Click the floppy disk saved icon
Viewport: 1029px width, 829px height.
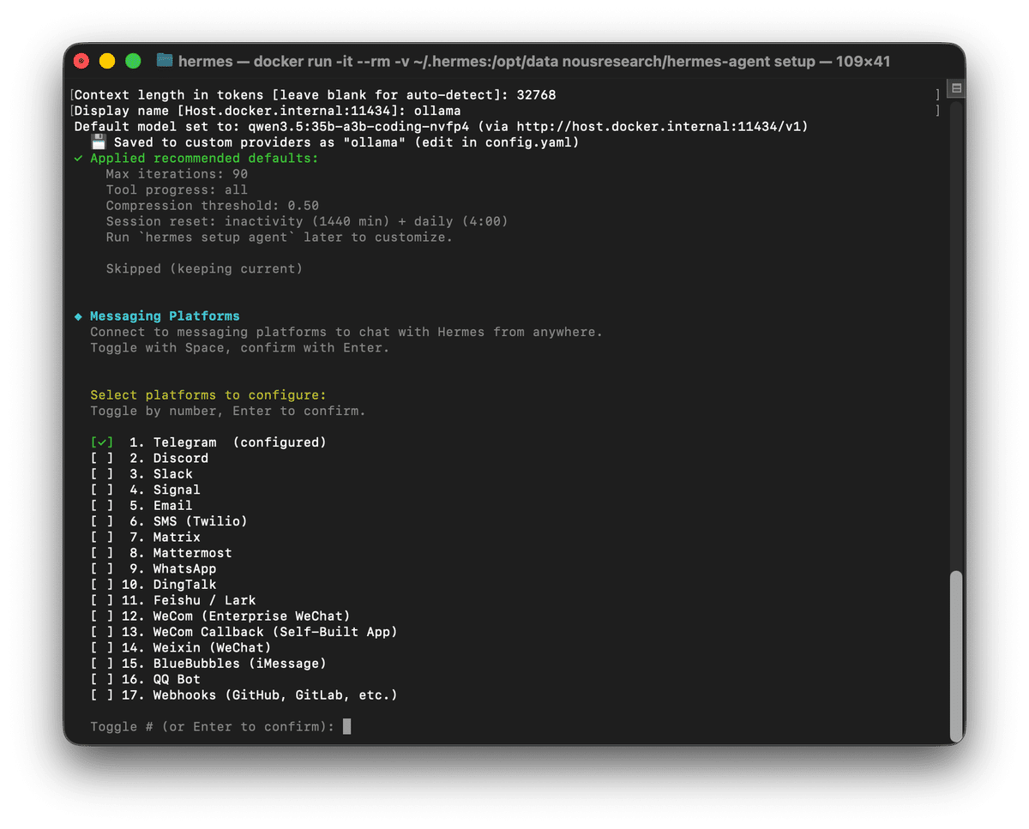click(99, 142)
